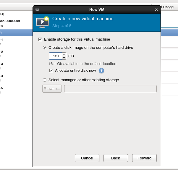Image resolution: width=178 pixels, height=170 pixels.
Task: Click the storage path text field
Action: 110,89
